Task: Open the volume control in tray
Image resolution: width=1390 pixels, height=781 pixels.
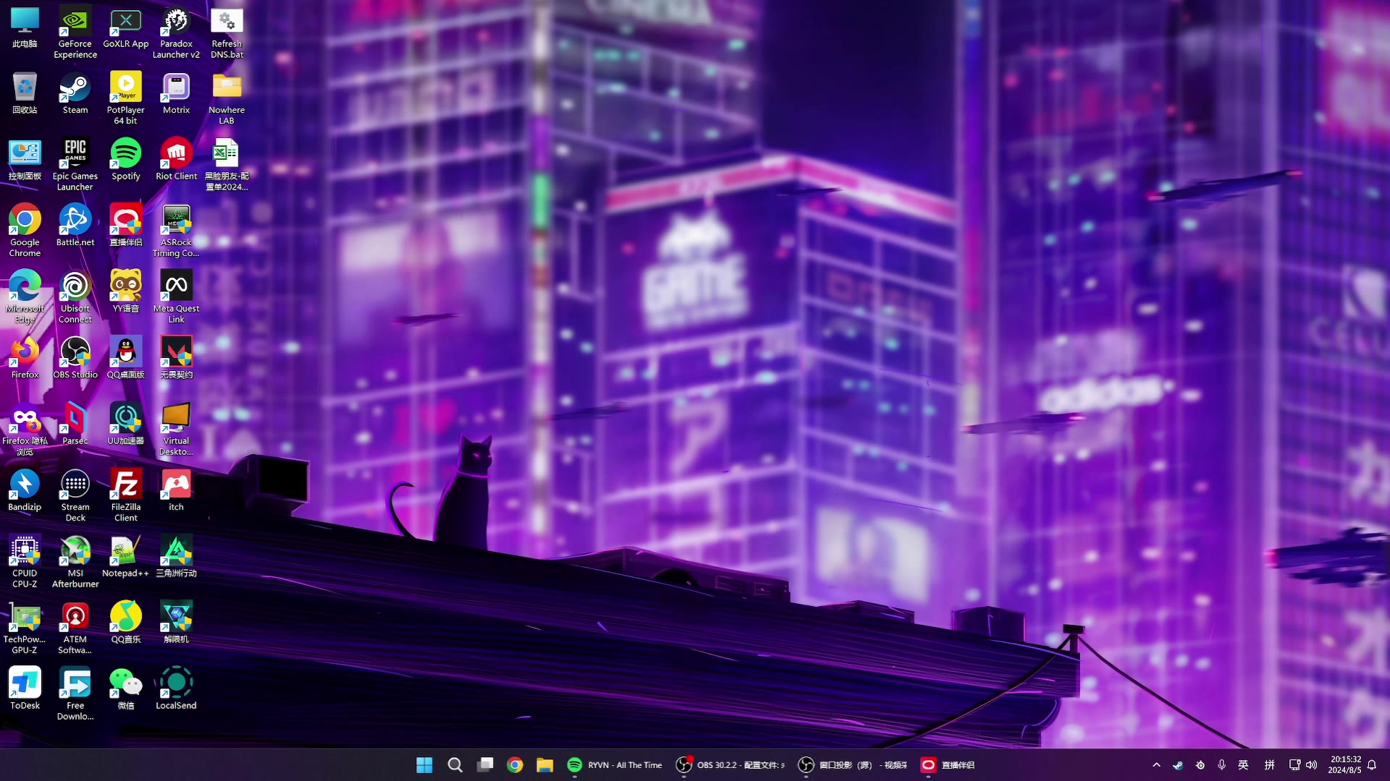Action: [x=1311, y=765]
